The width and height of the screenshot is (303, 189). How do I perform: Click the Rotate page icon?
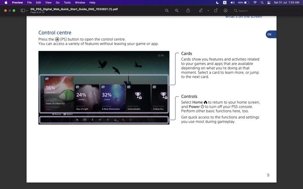[x=216, y=11]
